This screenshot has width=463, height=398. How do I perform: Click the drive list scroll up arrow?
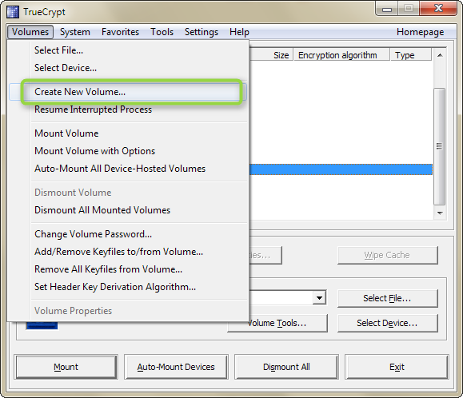440,55
